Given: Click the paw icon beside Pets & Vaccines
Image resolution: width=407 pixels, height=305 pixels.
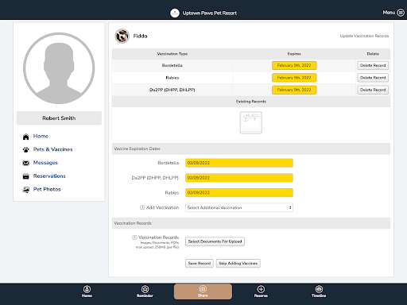Looking at the screenshot, I should [x=25, y=150].
